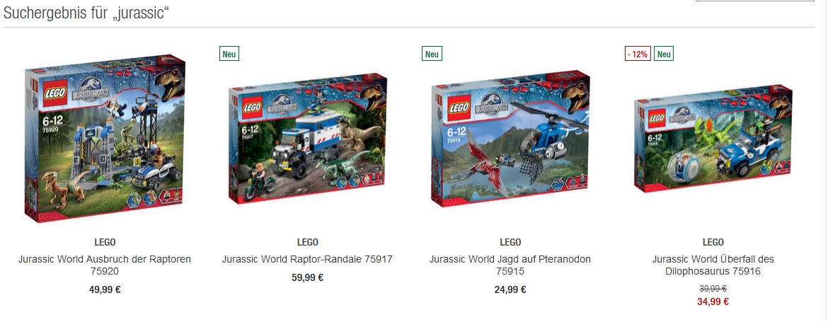The height and width of the screenshot is (322, 828).
Task: Click the LEGO brand label above Raptor-Randale
Action: [x=307, y=242]
